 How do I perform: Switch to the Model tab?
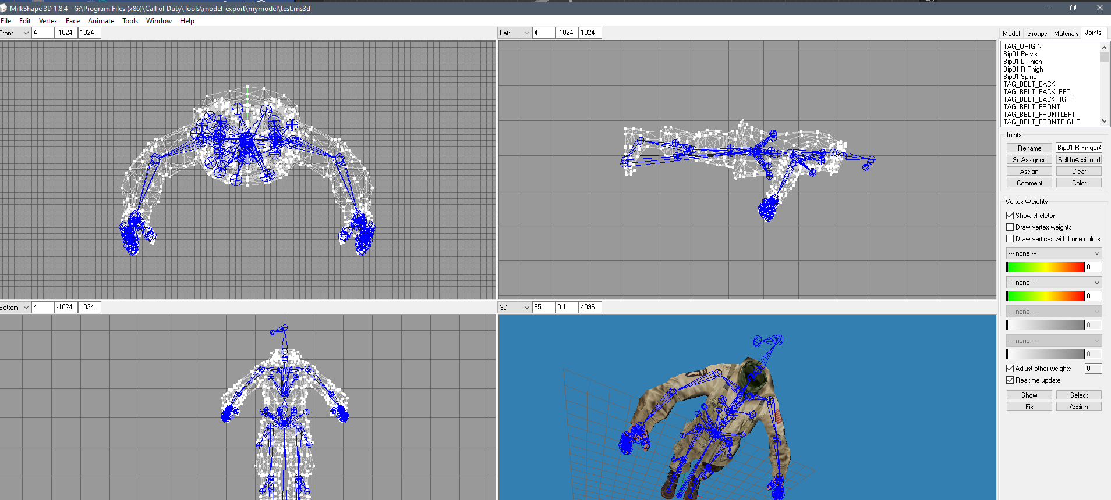click(1011, 34)
